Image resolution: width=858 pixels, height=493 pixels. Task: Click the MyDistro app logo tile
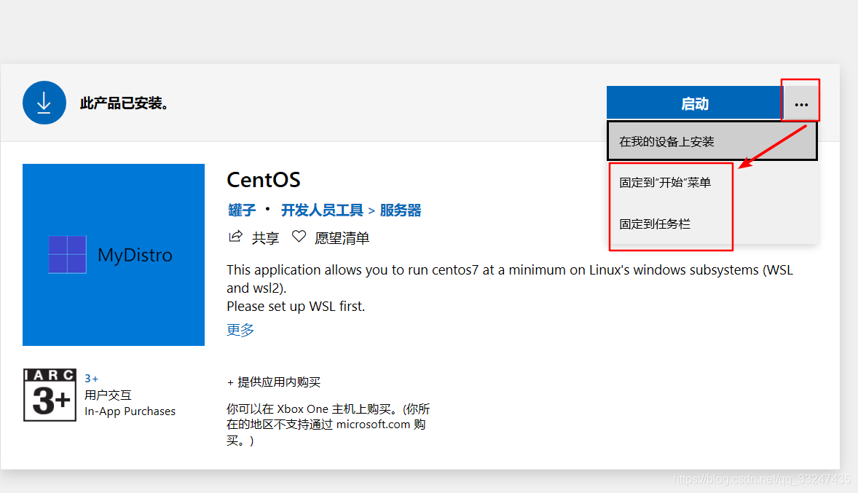[114, 254]
